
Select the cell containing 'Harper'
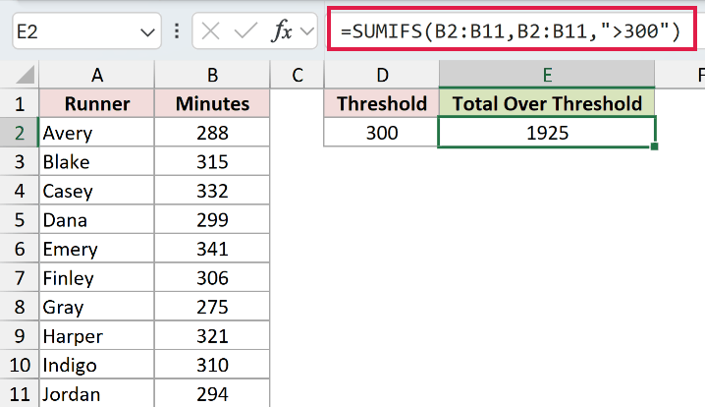(x=97, y=336)
